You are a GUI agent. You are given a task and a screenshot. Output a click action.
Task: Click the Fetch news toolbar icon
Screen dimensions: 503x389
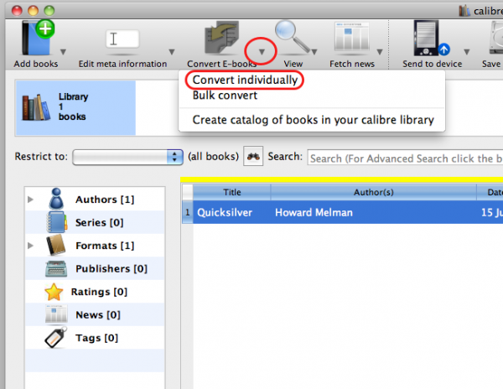tap(351, 37)
